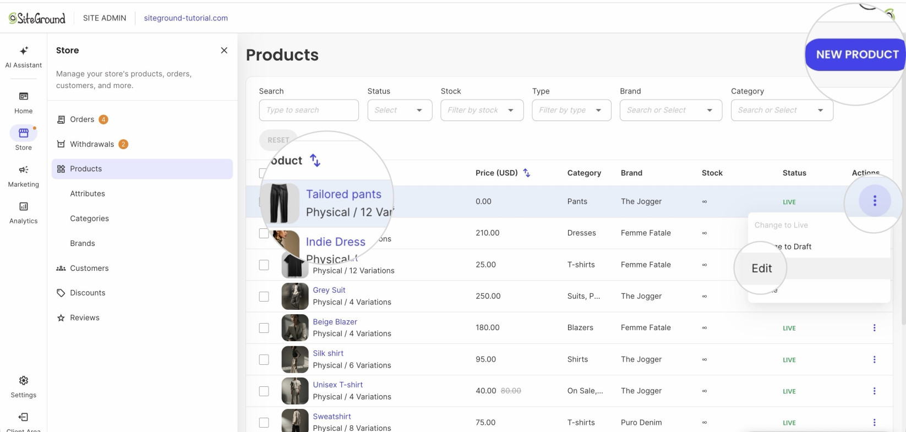Open the actions menu for Silk shirt
The height and width of the screenshot is (432, 906).
point(874,359)
